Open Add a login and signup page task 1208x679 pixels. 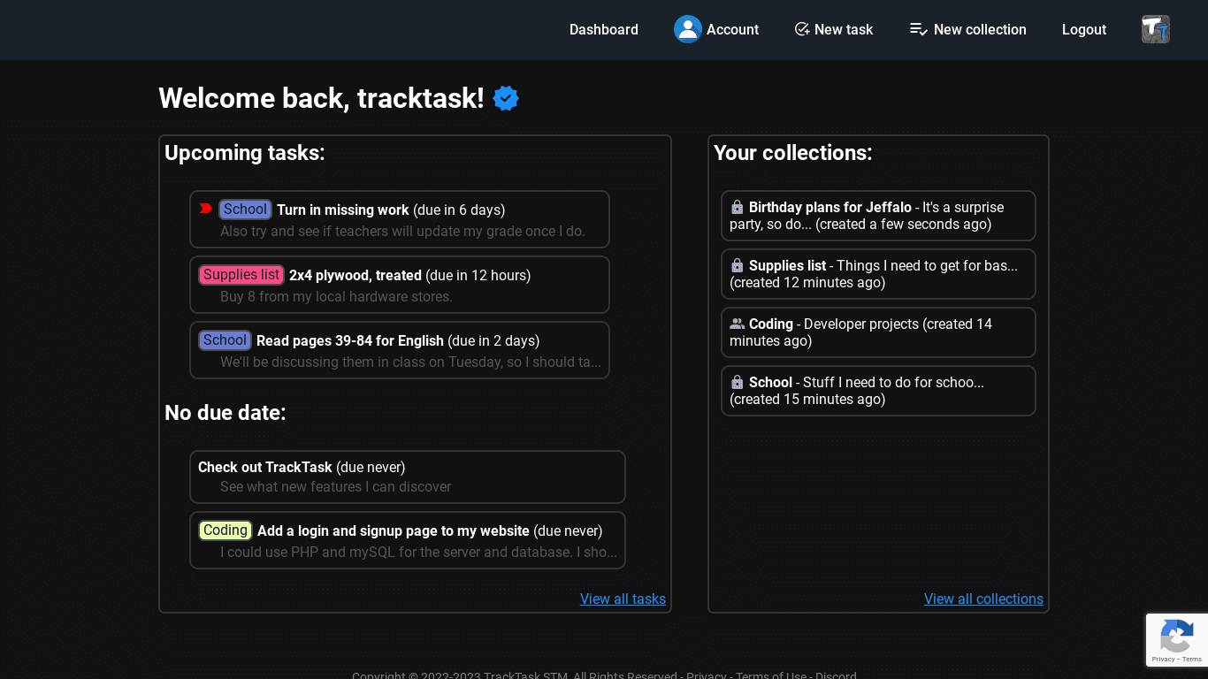408,540
